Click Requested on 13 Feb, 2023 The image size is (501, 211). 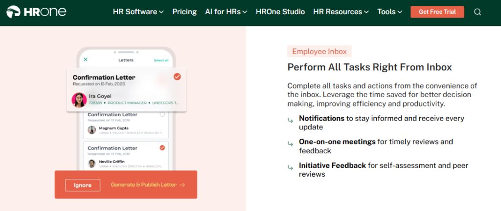[x=99, y=84]
